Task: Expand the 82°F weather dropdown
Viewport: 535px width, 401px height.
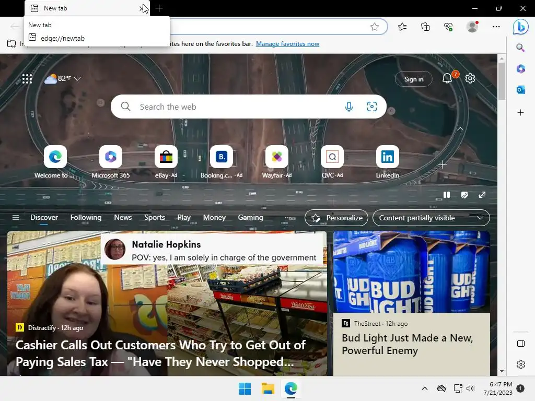Action: [77, 79]
